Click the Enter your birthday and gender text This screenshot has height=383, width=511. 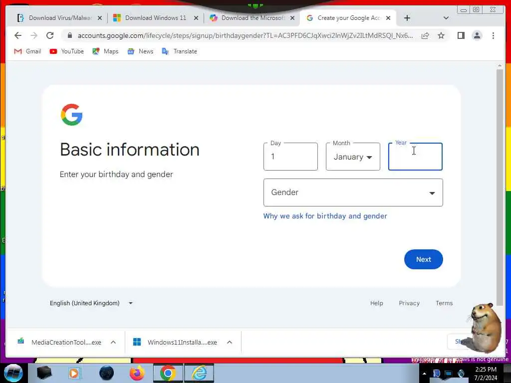116,174
